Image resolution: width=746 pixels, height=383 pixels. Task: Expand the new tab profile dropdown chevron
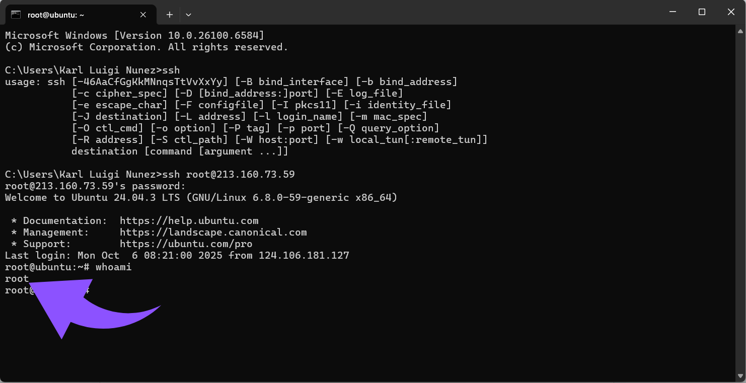188,15
